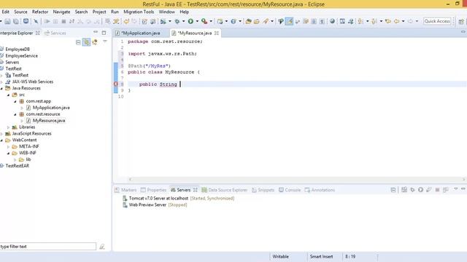Click the green Run button icon

pos(190,21)
